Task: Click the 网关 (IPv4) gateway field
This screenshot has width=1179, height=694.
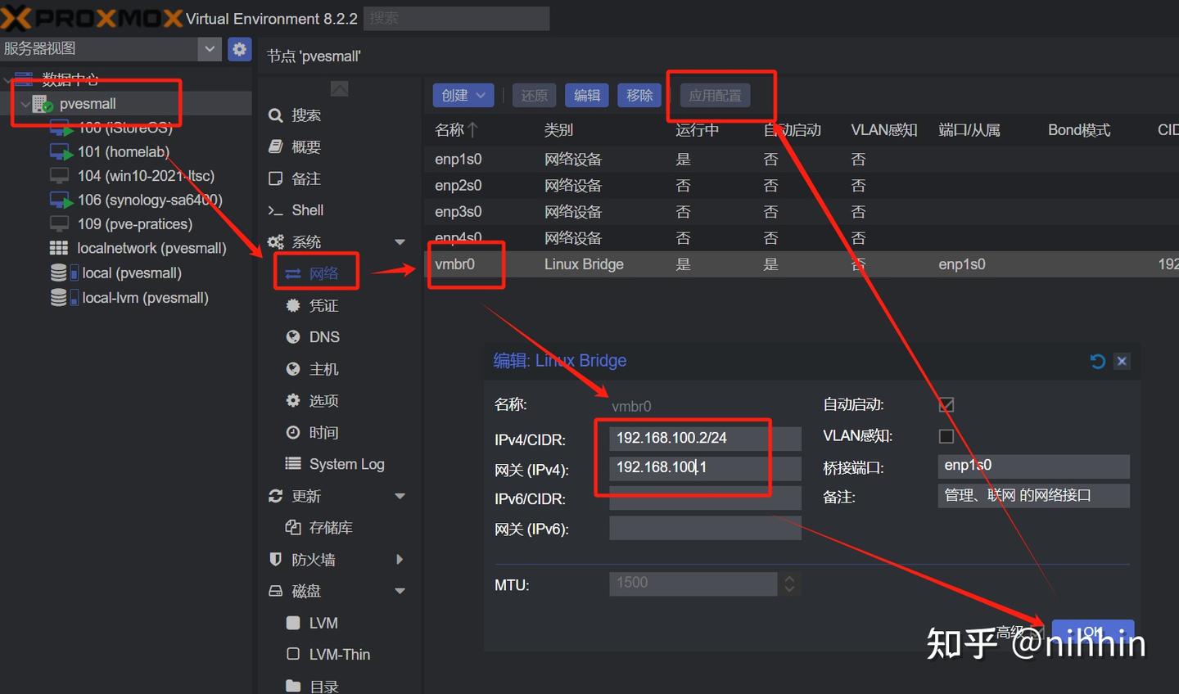Action: [705, 468]
